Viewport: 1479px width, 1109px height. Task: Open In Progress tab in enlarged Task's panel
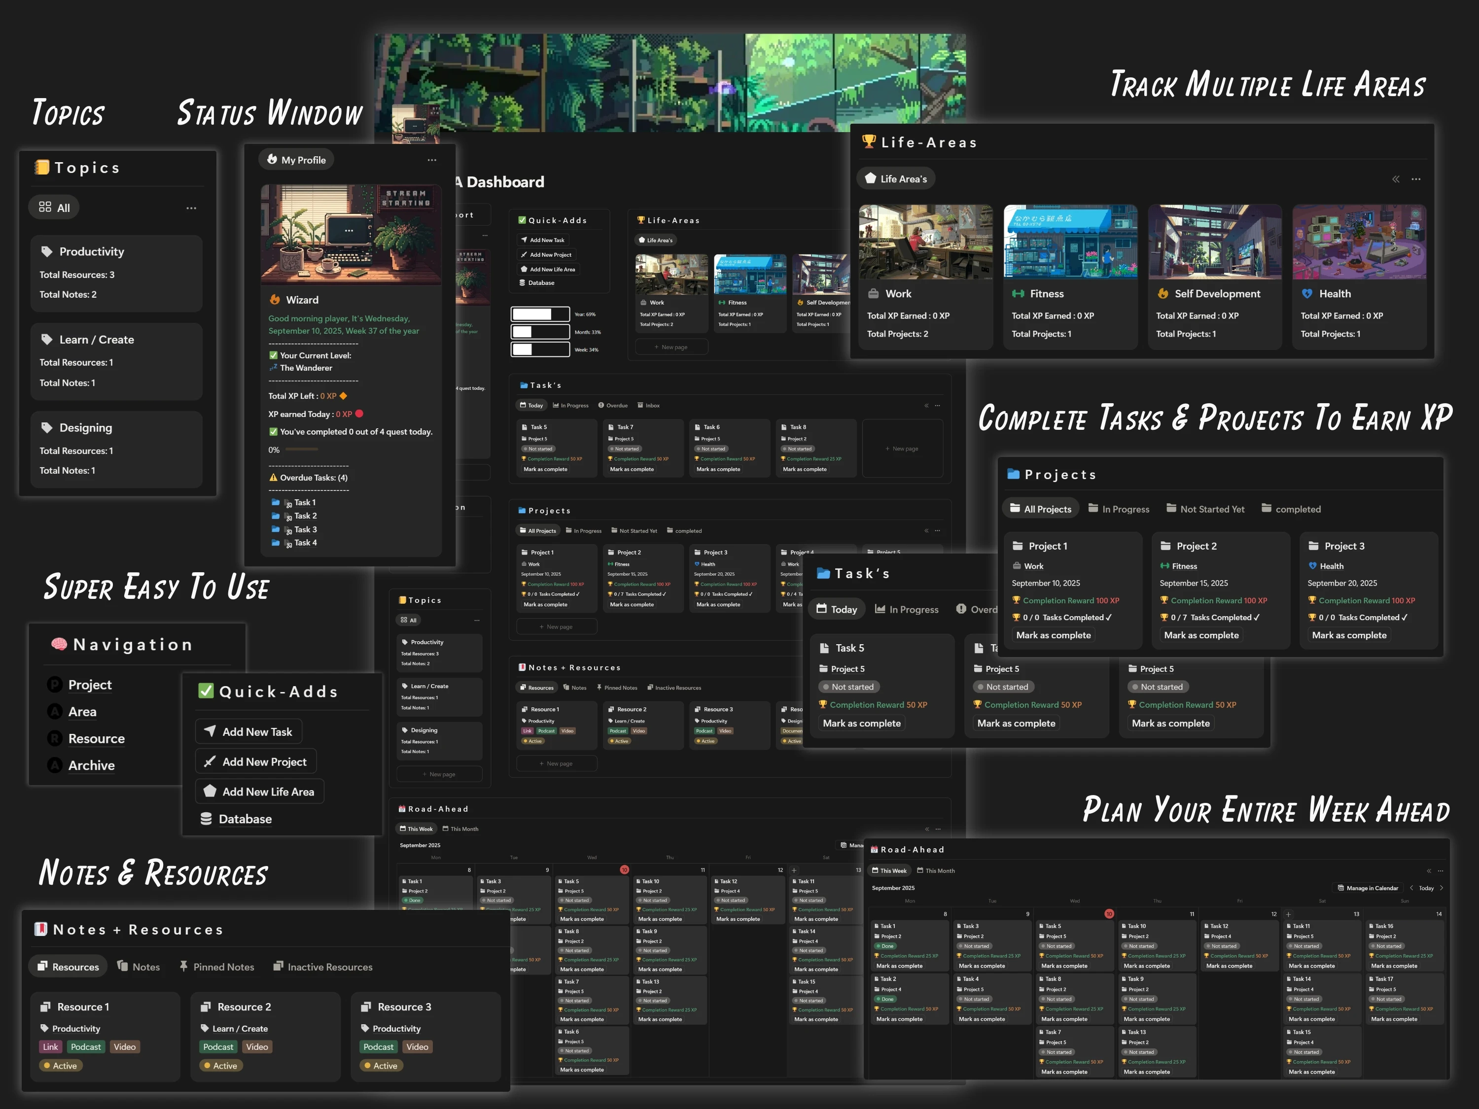(x=907, y=609)
